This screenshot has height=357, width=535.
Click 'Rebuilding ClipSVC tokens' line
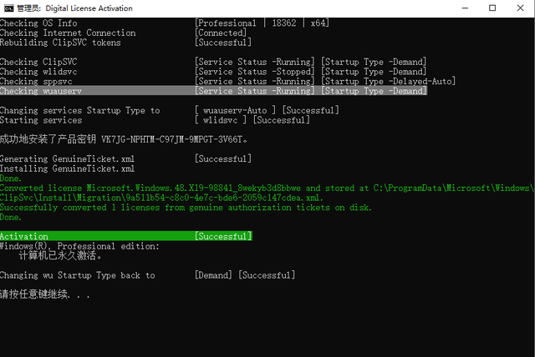coord(60,43)
